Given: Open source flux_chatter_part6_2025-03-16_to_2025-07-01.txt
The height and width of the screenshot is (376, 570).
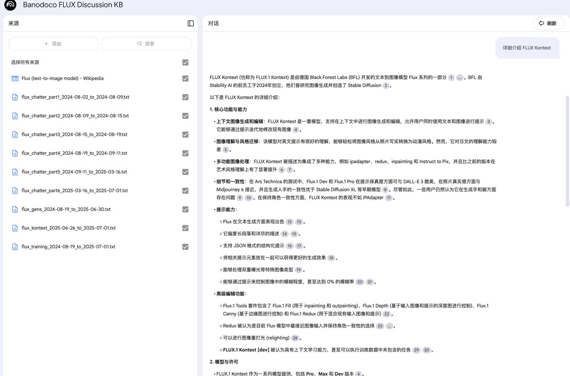Looking at the screenshot, I should tap(75, 191).
